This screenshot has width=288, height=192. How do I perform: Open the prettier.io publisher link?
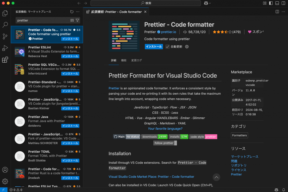coord(168,32)
